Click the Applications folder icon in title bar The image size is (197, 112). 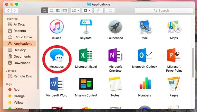[89, 4]
